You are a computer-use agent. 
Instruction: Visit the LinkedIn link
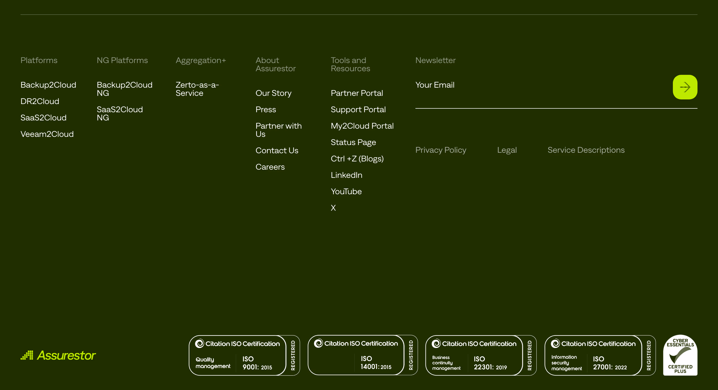click(x=346, y=175)
